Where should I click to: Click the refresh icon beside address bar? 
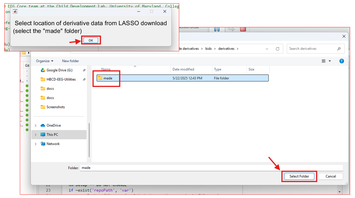tap(277, 49)
